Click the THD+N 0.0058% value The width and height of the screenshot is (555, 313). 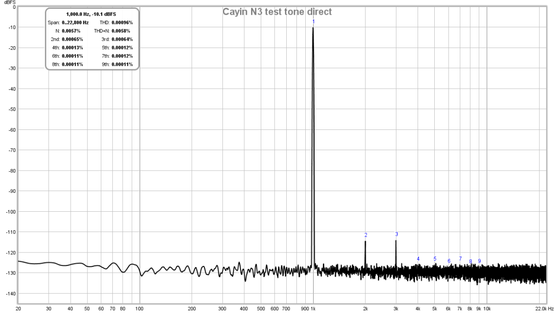121,31
